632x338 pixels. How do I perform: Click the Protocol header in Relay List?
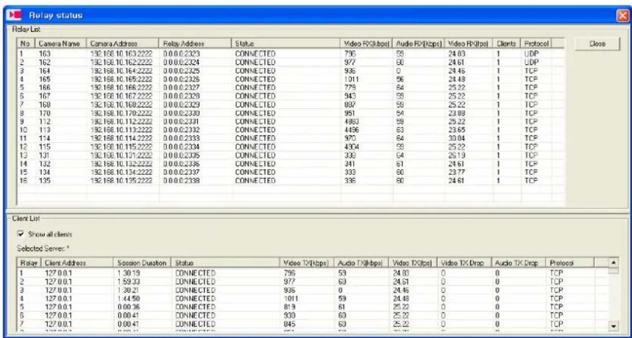pos(536,43)
